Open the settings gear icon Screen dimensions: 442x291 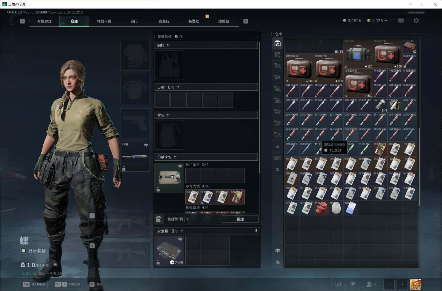click(x=416, y=21)
